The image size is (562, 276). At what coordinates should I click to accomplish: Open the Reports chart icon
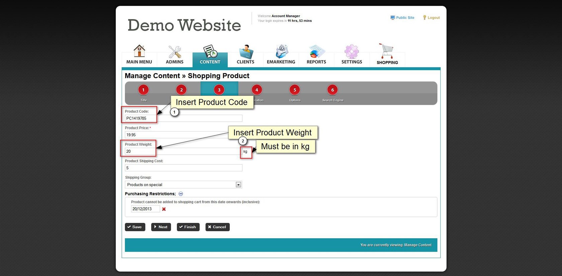tap(316, 51)
